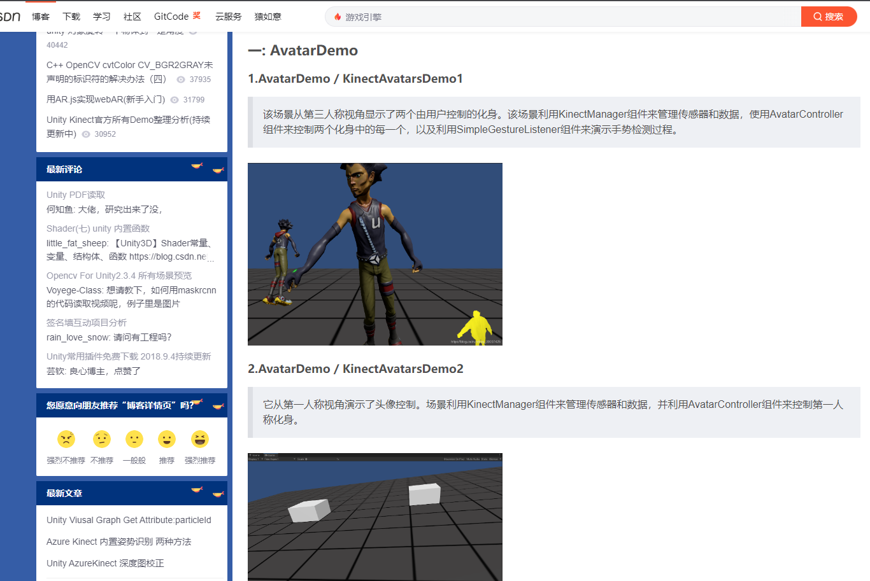Click the view-count eye icon beside 37935
The width and height of the screenshot is (870, 581).
tap(181, 80)
